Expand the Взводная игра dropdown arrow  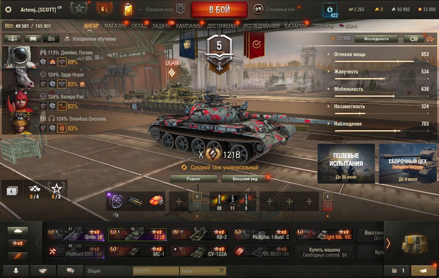click(140, 9)
